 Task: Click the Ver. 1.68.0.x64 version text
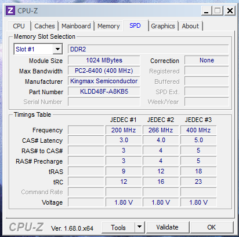click(72, 228)
